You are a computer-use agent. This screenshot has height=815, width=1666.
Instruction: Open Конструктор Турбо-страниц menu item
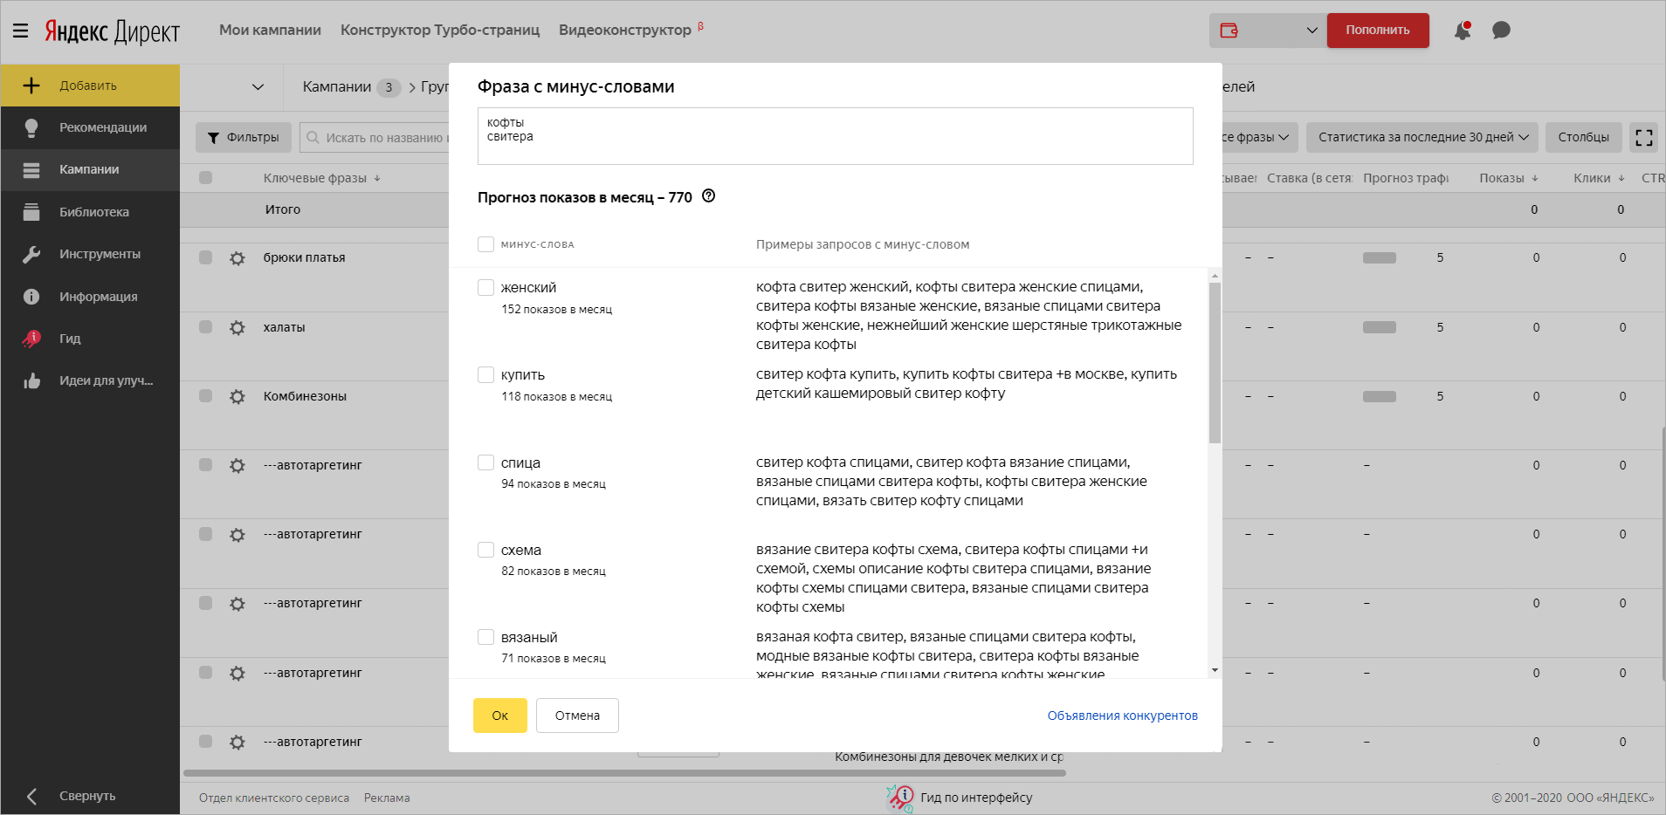click(x=440, y=30)
